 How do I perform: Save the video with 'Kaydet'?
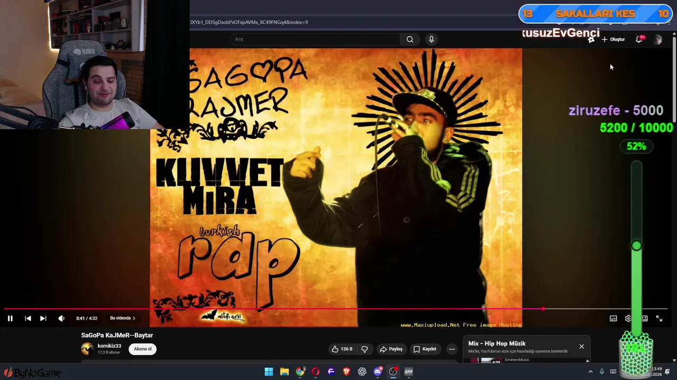[x=425, y=349]
